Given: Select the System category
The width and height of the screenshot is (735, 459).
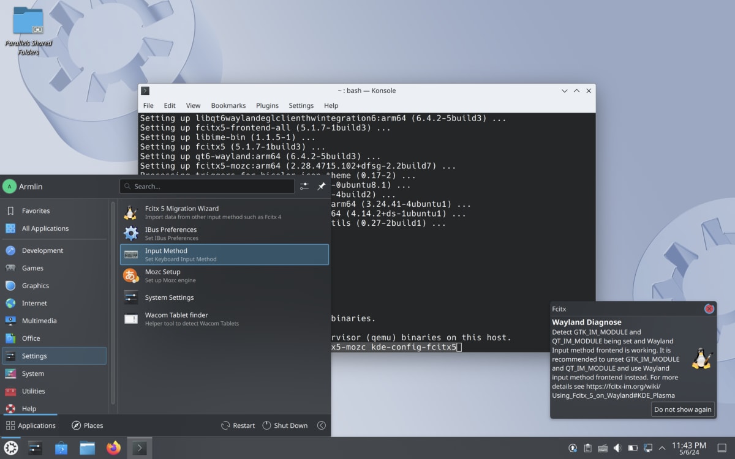Looking at the screenshot, I should (x=55, y=373).
